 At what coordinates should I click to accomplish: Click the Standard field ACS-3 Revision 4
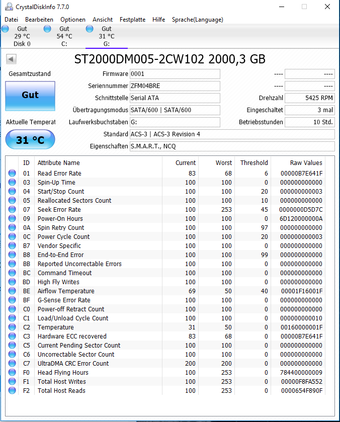click(x=232, y=134)
